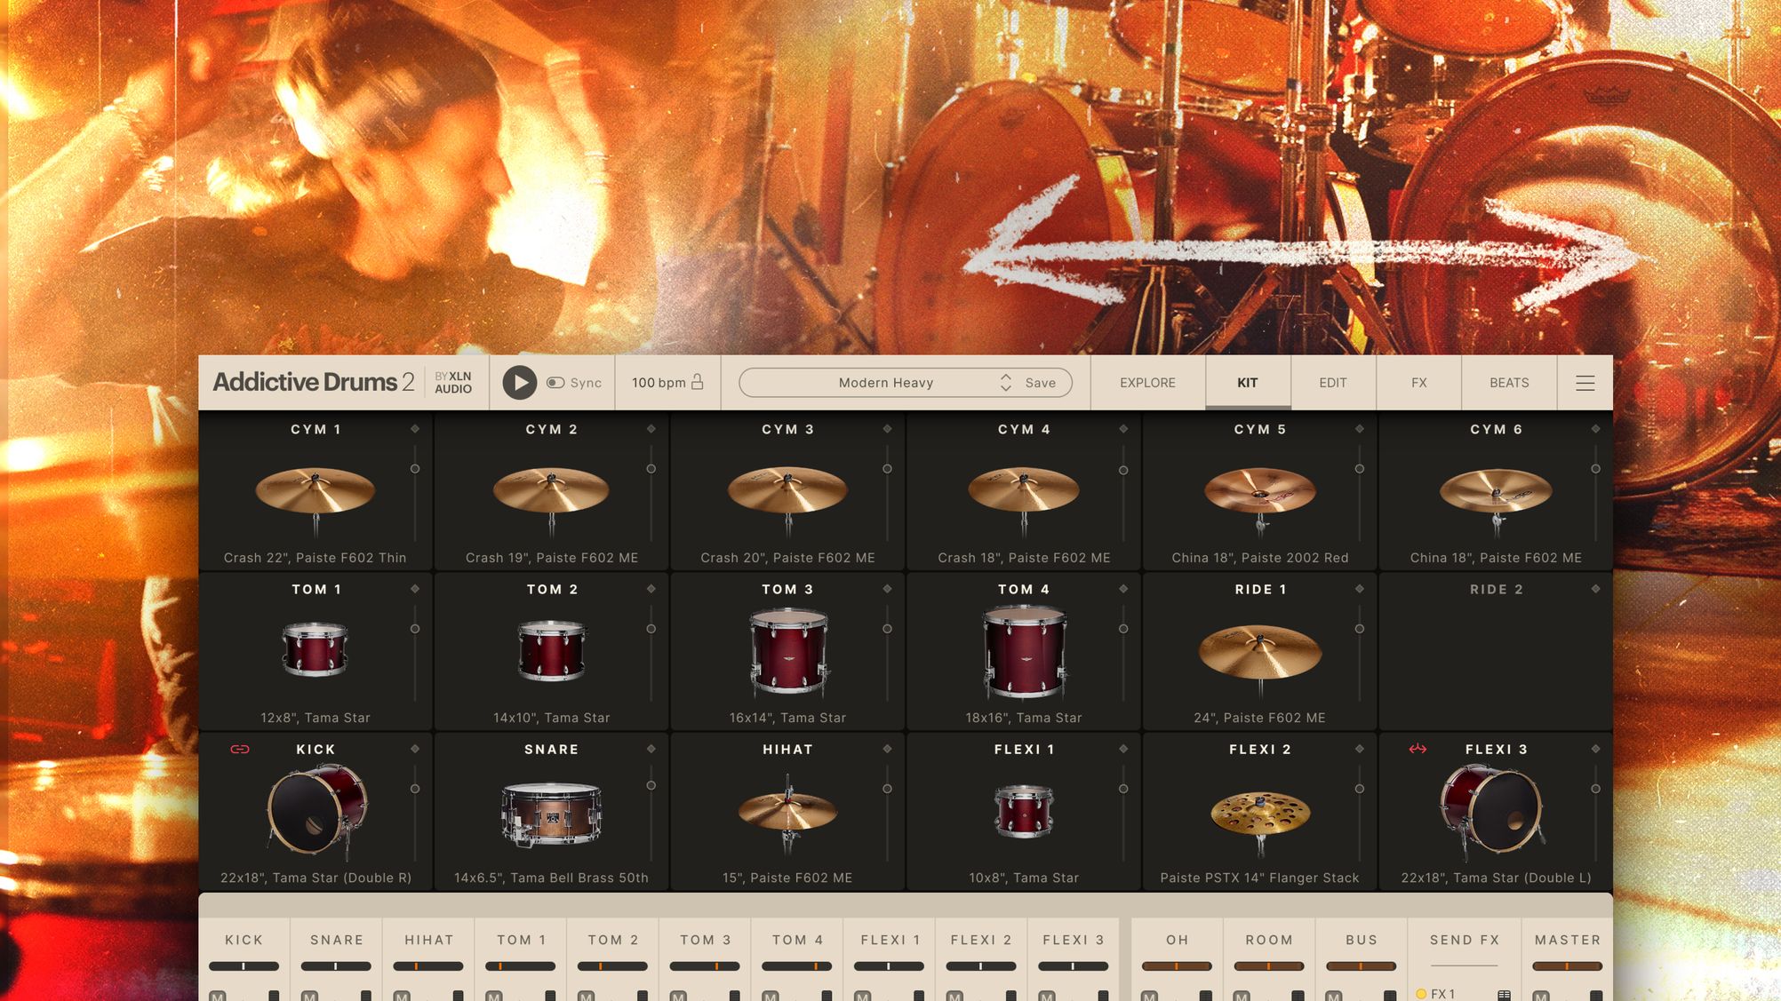Click the diamond icon on the CYM 1 pad

tap(416, 428)
